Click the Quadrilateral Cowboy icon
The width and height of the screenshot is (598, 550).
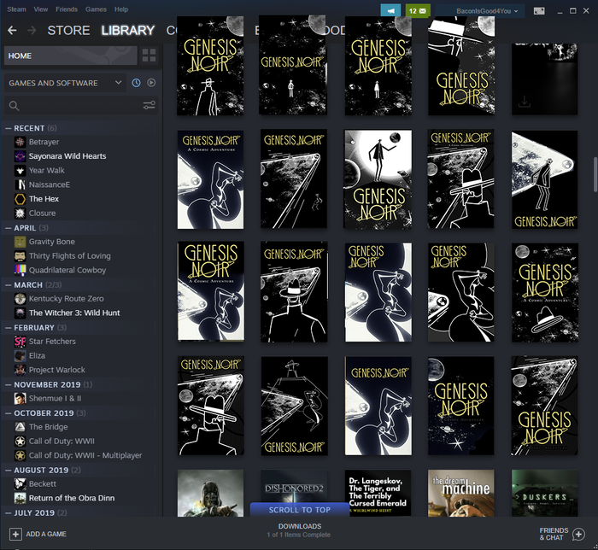(21, 270)
